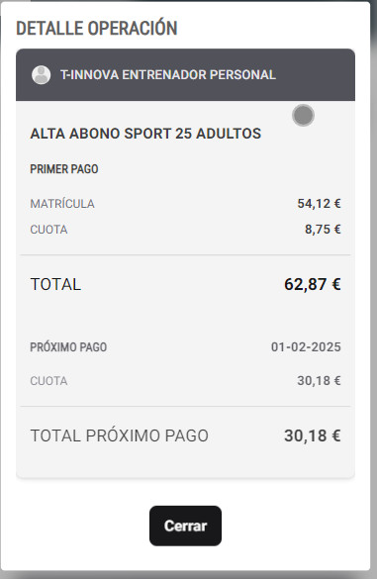Click the MATRÍCULA row label
The image size is (377, 579).
[62, 204]
